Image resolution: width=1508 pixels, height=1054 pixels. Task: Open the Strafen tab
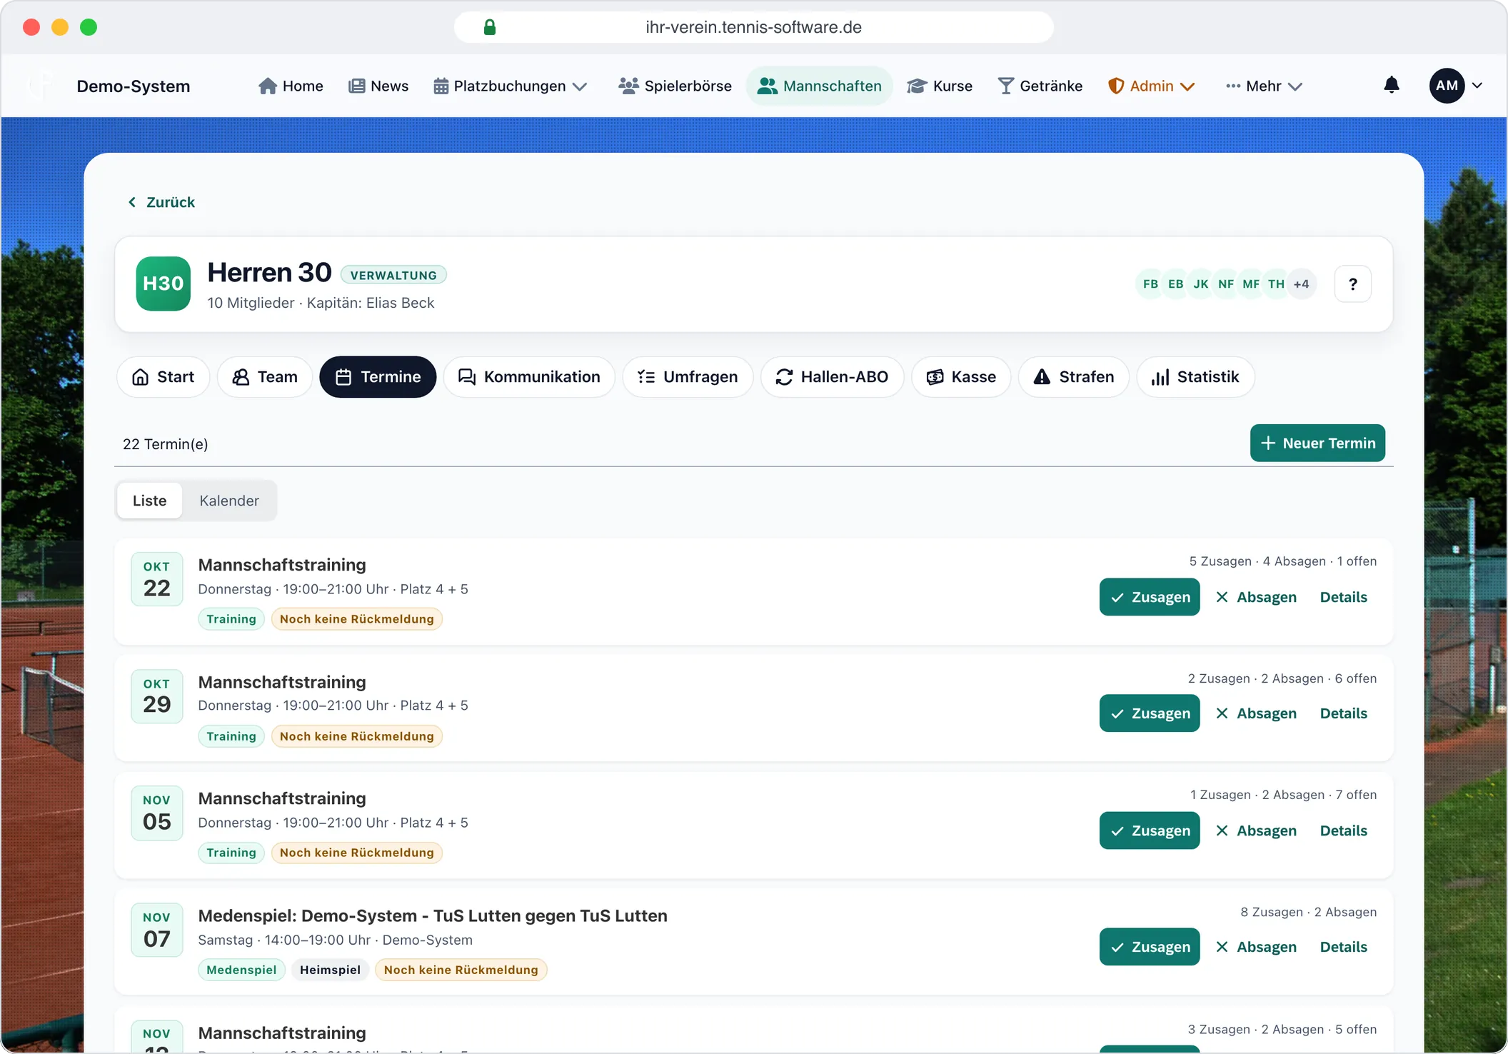(x=1074, y=377)
